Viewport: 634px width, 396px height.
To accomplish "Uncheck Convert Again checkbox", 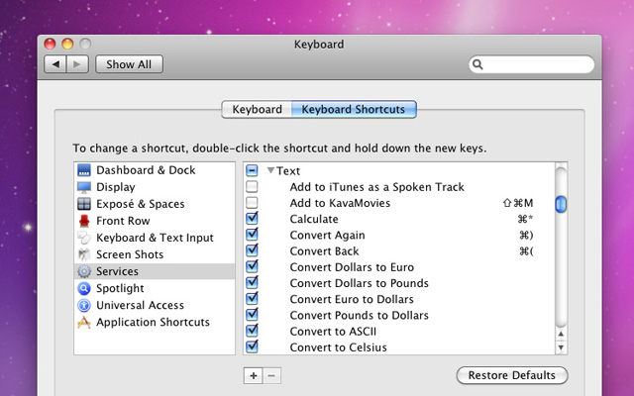I will pos(252,235).
